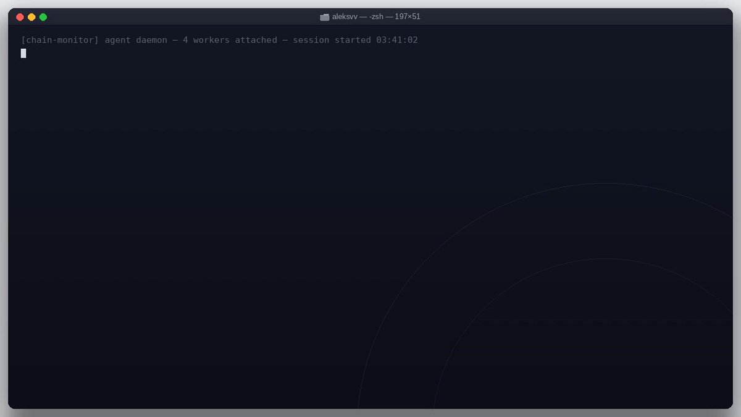Close the terminal window with the red button
Screen dimensions: 741x417
20,17
